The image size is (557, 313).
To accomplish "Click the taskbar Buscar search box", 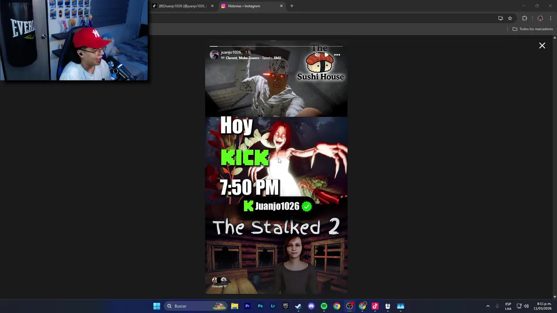I will [196, 306].
